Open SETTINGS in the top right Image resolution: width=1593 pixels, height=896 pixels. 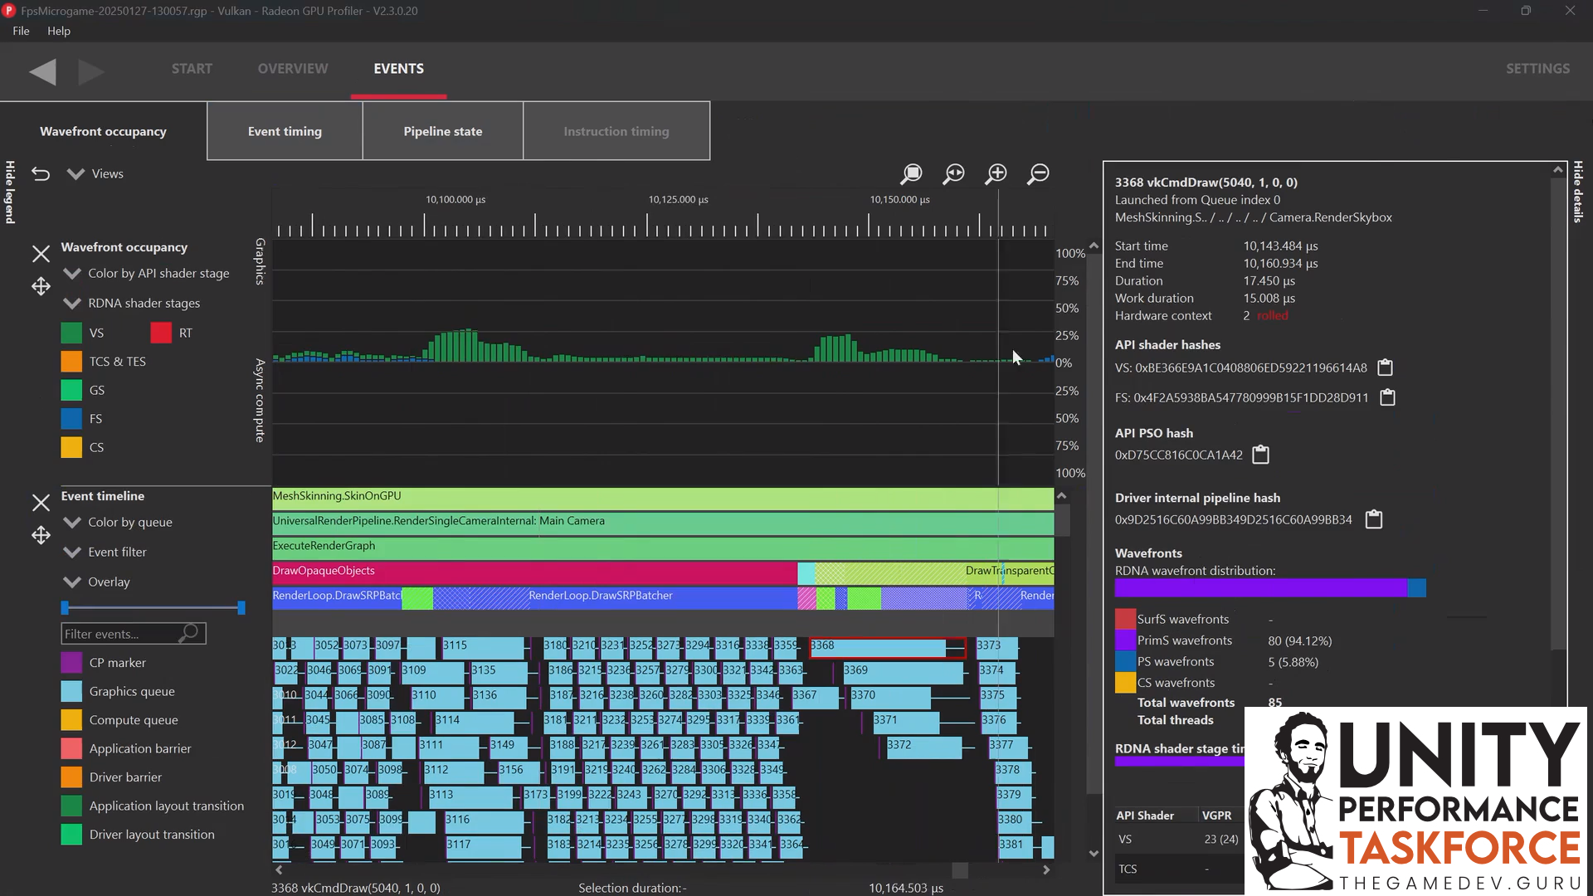(1537, 69)
